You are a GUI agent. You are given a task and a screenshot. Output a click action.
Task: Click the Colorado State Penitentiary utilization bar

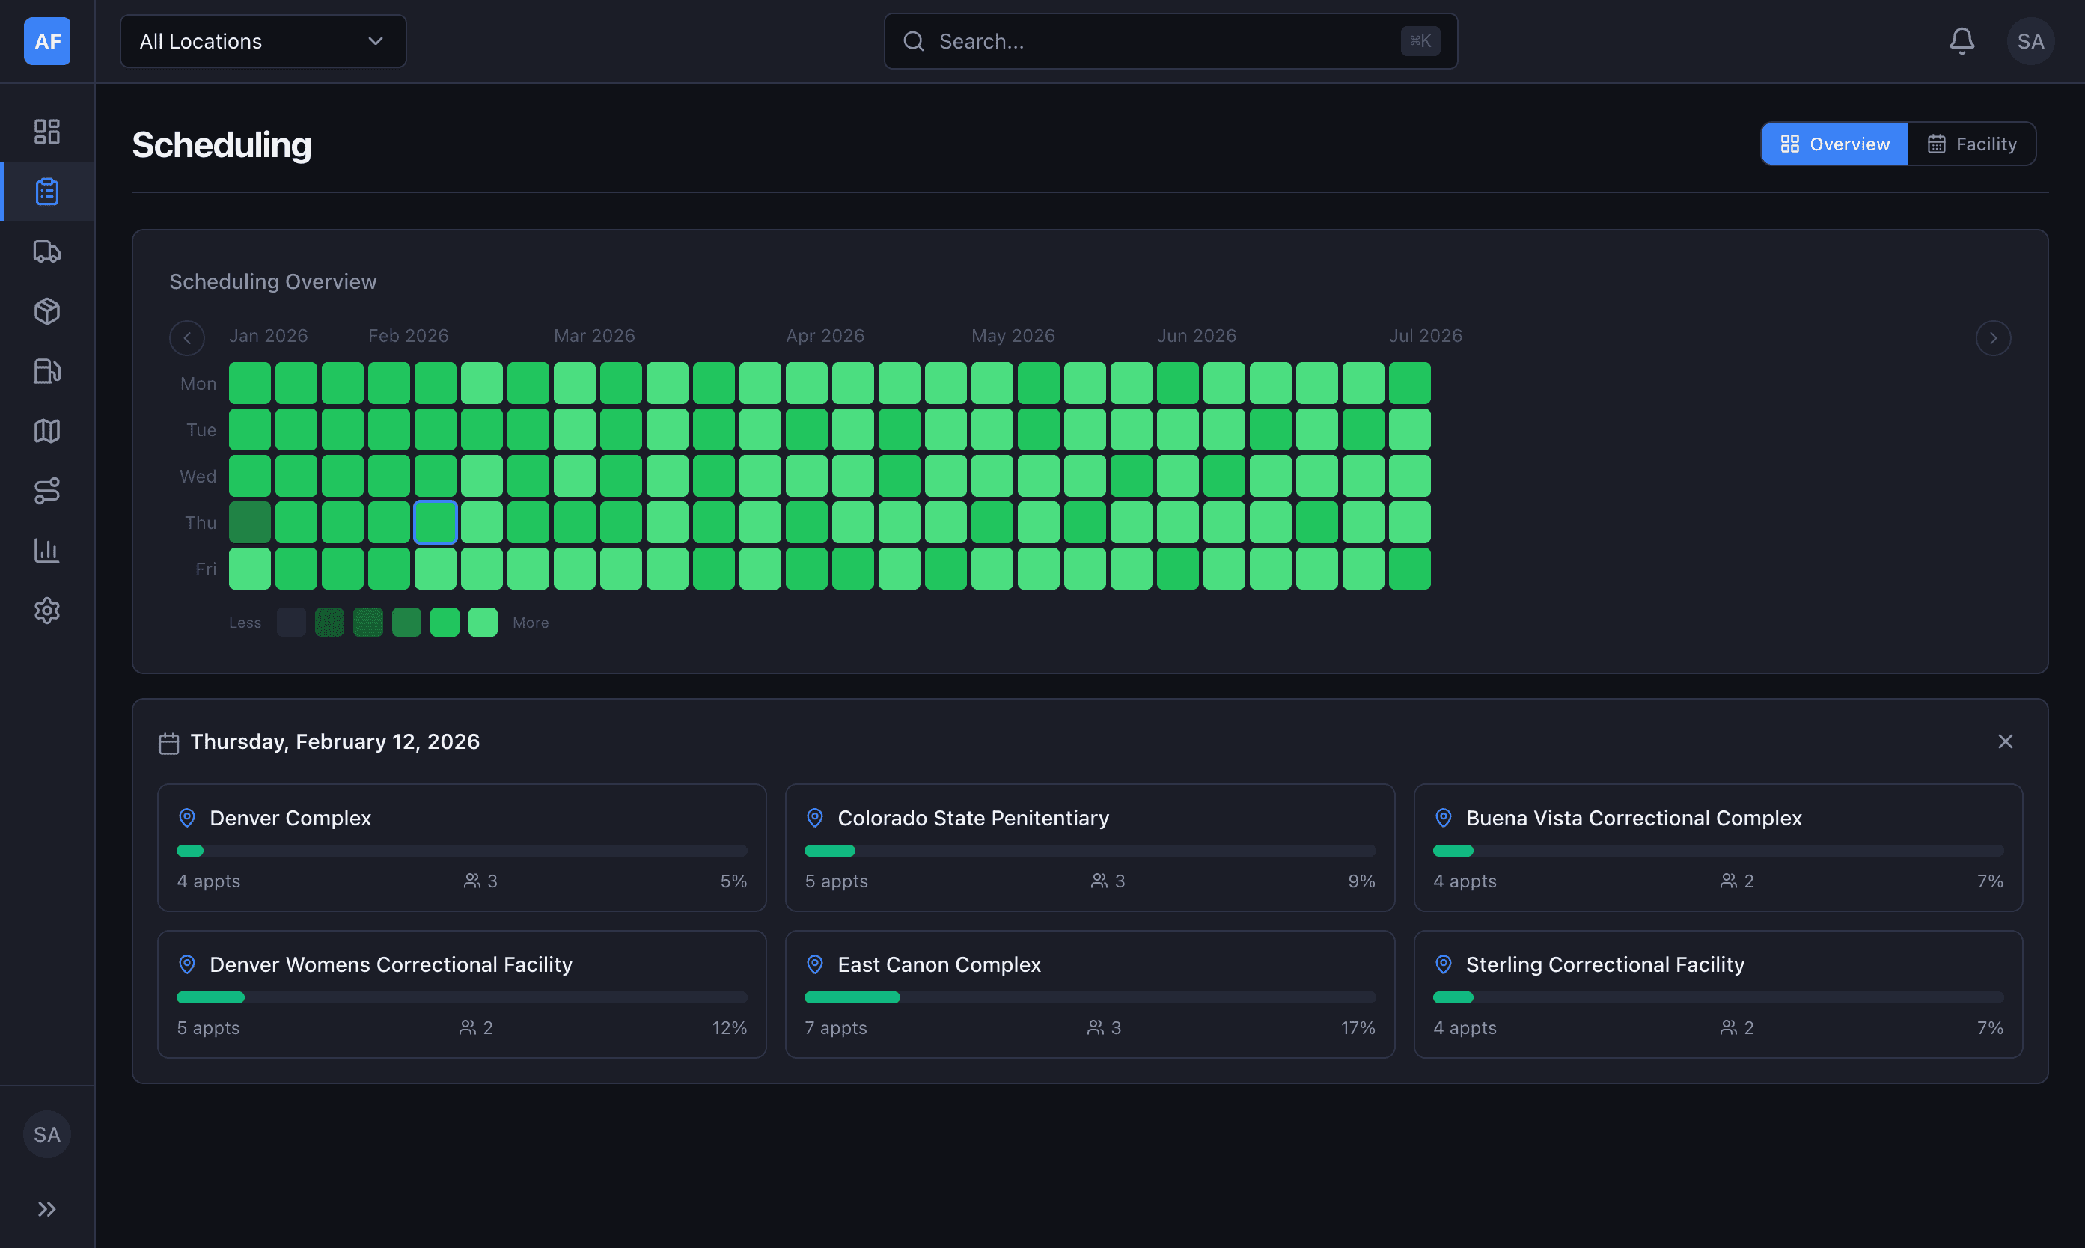coord(1089,851)
